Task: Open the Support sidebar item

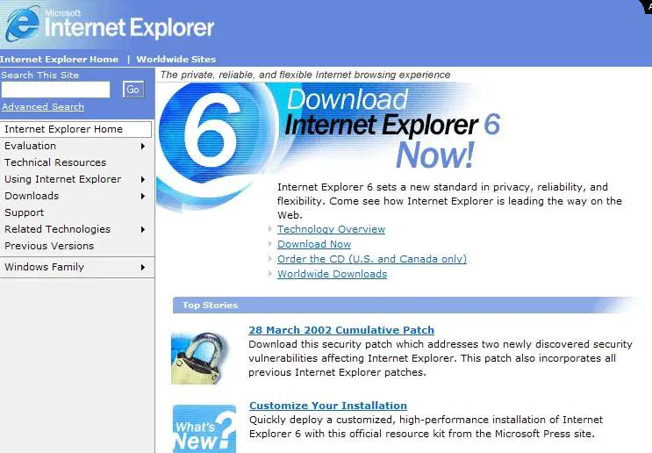Action: pyautogui.click(x=25, y=212)
